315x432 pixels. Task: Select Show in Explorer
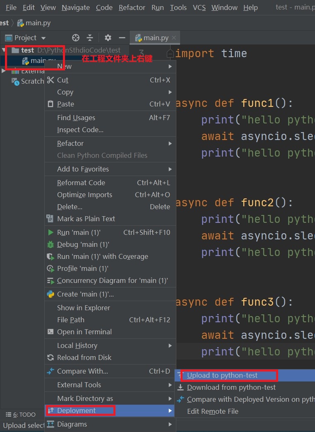click(110, 308)
